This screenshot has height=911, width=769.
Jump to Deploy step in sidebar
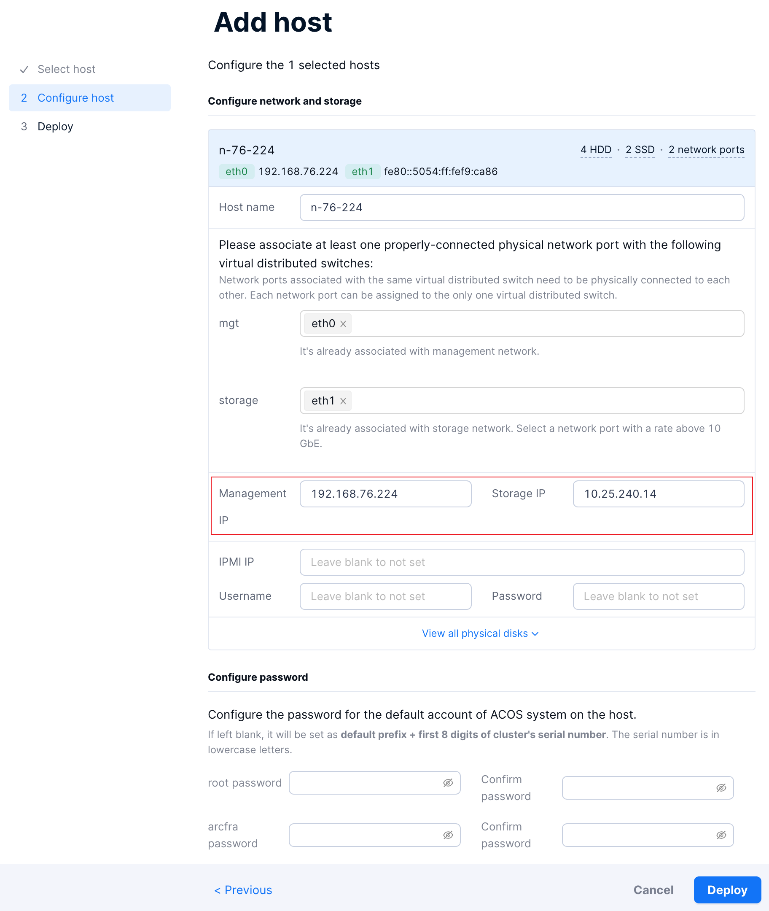pyautogui.click(x=55, y=127)
